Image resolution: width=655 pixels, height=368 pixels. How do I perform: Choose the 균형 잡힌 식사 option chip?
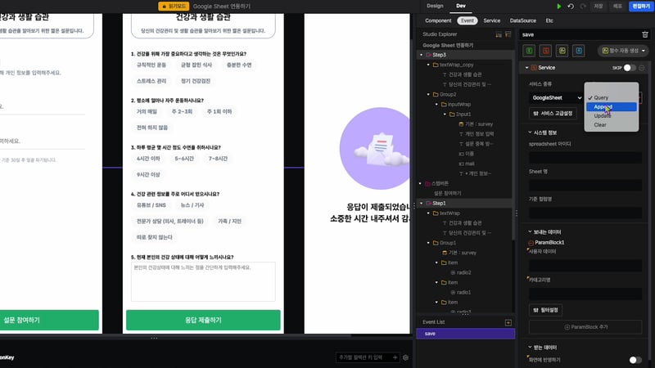[196, 65]
